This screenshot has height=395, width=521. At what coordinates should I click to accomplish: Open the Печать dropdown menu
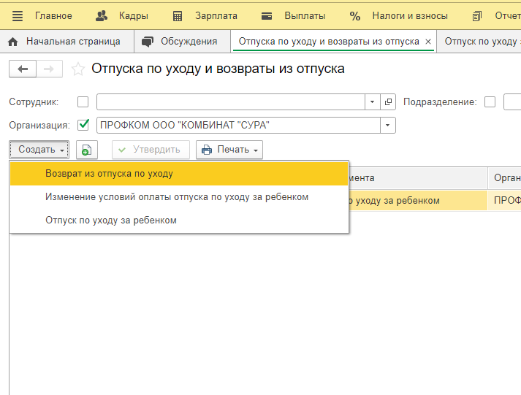pos(229,150)
